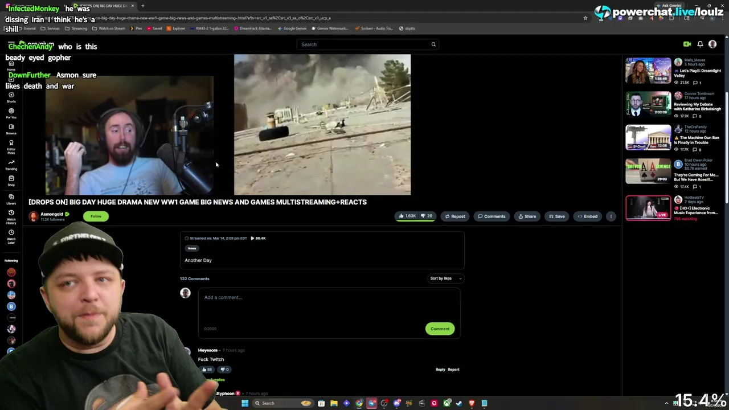Open Xbox app from the taskbar
The height and width of the screenshot is (410, 729).
(x=447, y=403)
